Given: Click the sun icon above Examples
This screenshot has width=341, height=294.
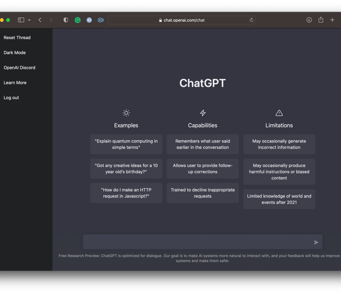Looking at the screenshot, I should (x=126, y=113).
